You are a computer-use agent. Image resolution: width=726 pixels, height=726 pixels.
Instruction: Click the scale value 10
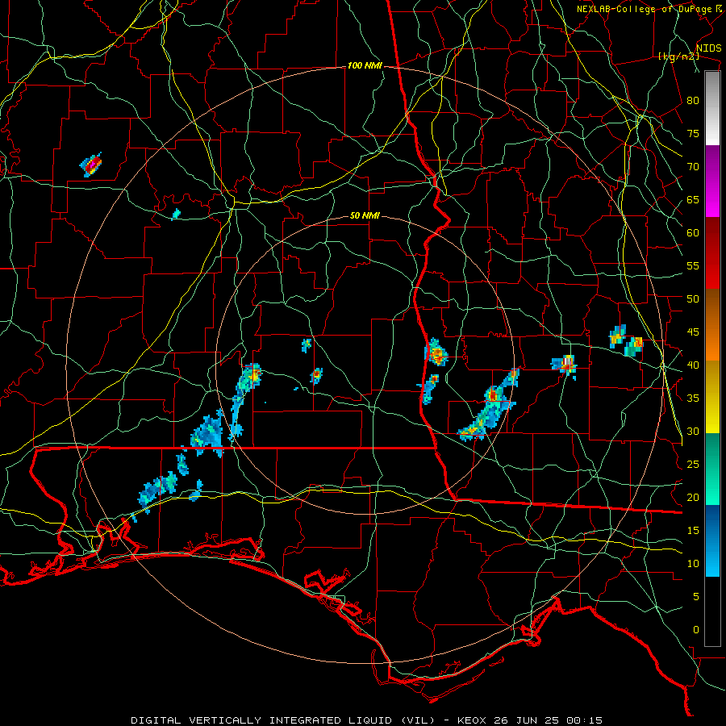click(x=693, y=564)
